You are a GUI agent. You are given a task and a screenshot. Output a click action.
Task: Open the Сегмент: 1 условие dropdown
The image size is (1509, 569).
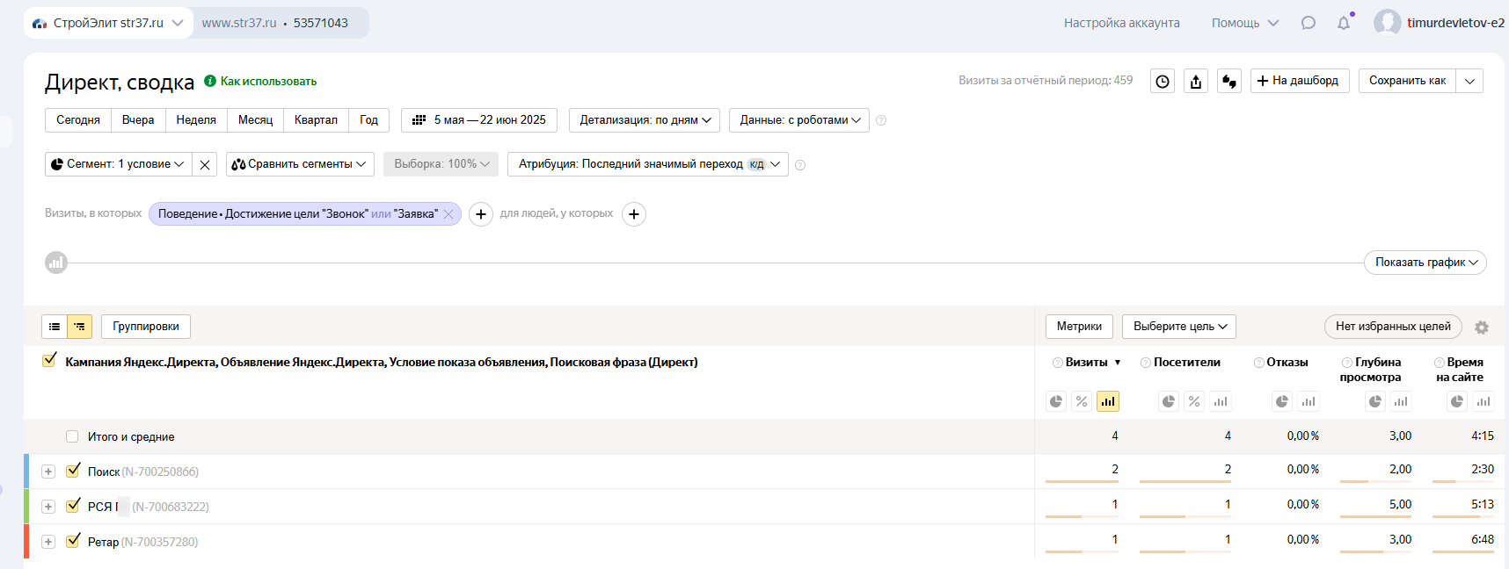click(x=118, y=164)
